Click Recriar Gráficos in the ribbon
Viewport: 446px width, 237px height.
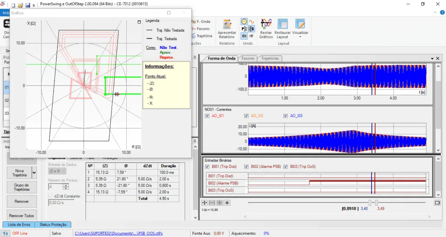[266, 25]
